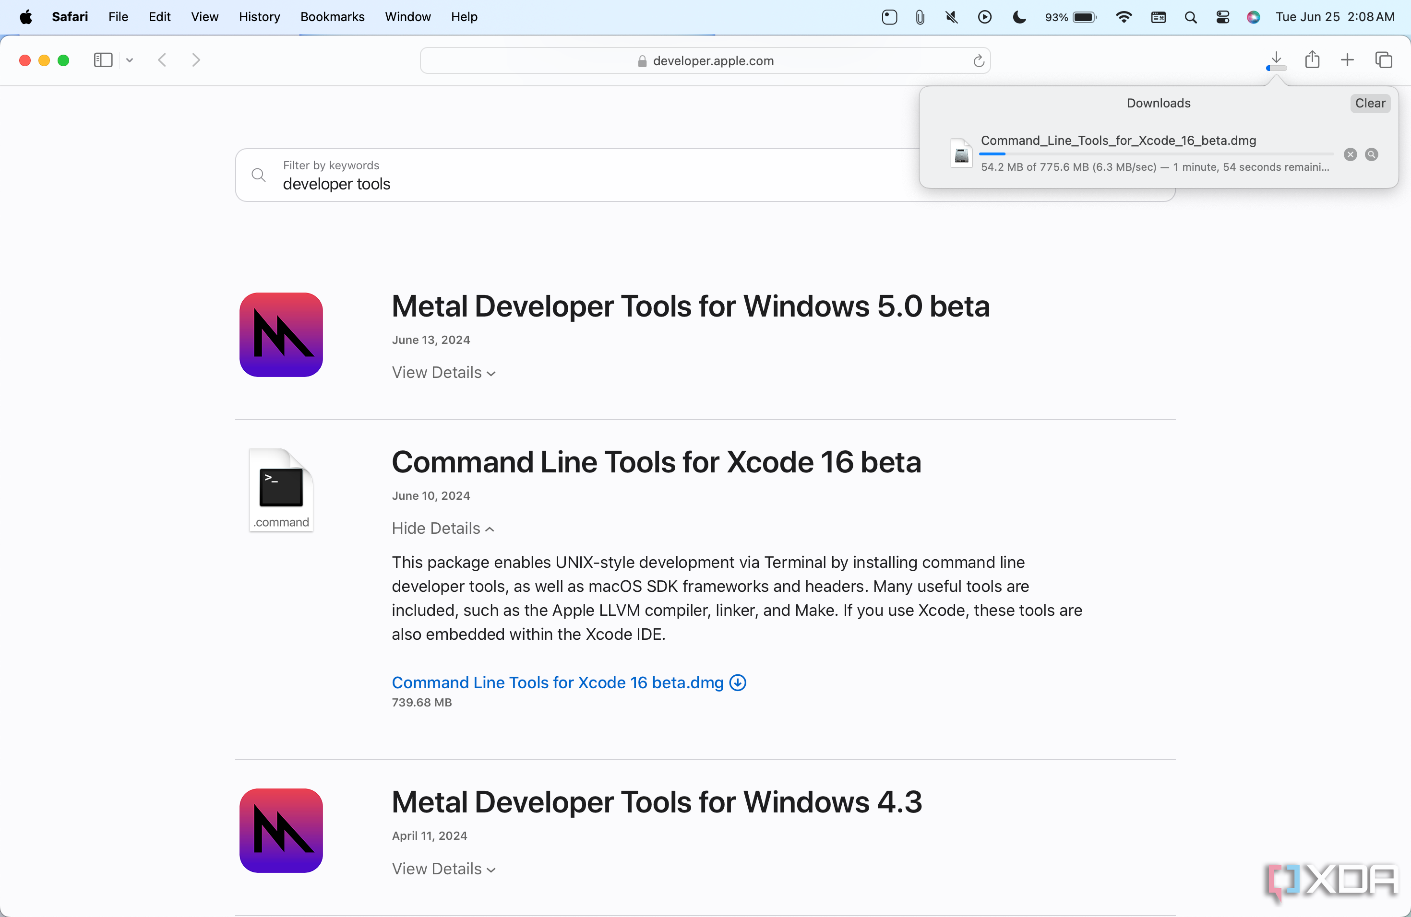Open the Bookmarks menu
1411x917 pixels.
pyautogui.click(x=332, y=17)
